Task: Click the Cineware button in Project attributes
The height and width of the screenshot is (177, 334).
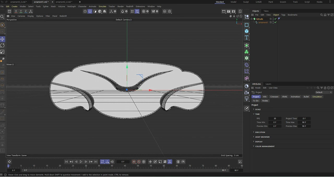Action: (274, 97)
